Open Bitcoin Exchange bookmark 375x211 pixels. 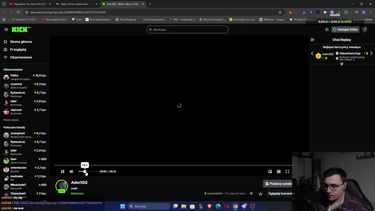tap(212, 20)
